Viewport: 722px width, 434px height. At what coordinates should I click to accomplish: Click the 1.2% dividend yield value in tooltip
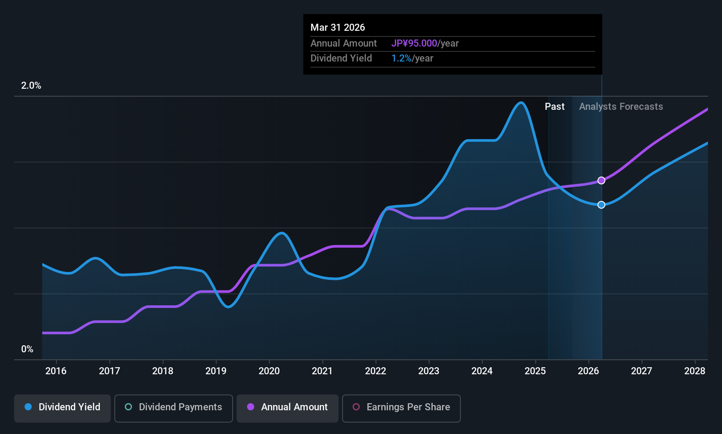click(401, 58)
